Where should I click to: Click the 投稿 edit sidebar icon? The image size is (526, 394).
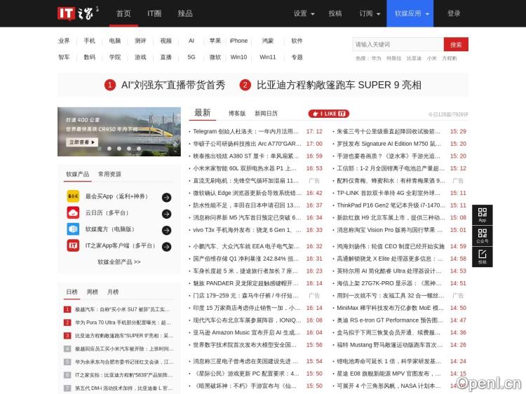point(483,257)
